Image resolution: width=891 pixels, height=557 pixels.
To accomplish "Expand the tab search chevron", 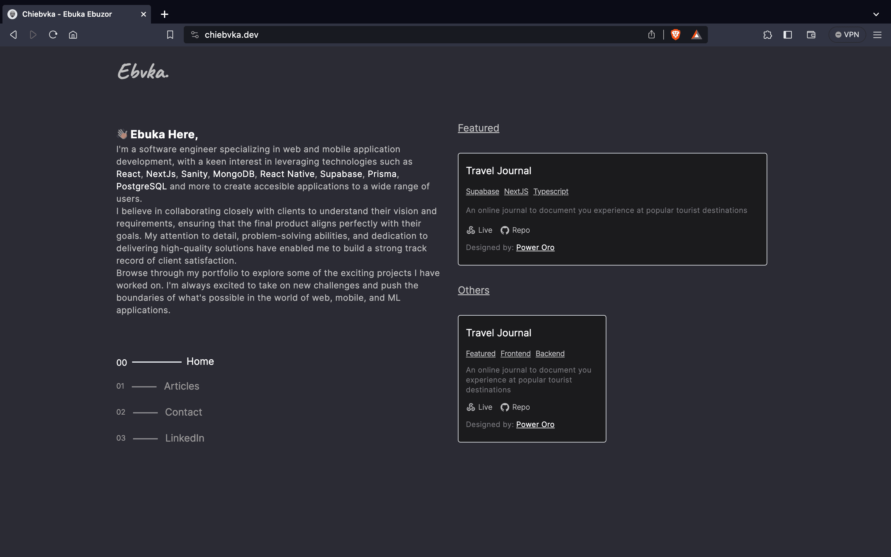I will pos(876,14).
